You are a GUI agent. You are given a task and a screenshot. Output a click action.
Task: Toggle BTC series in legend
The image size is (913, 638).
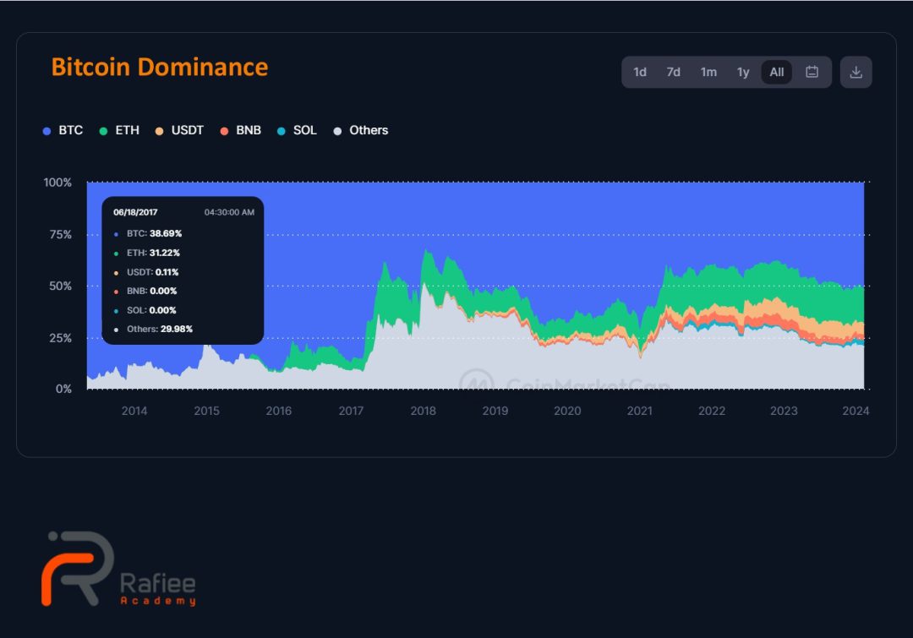(63, 130)
